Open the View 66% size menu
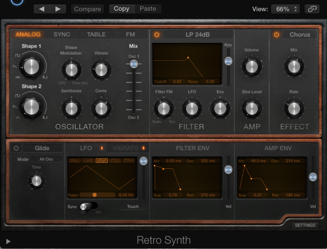327x249 pixels. (285, 9)
